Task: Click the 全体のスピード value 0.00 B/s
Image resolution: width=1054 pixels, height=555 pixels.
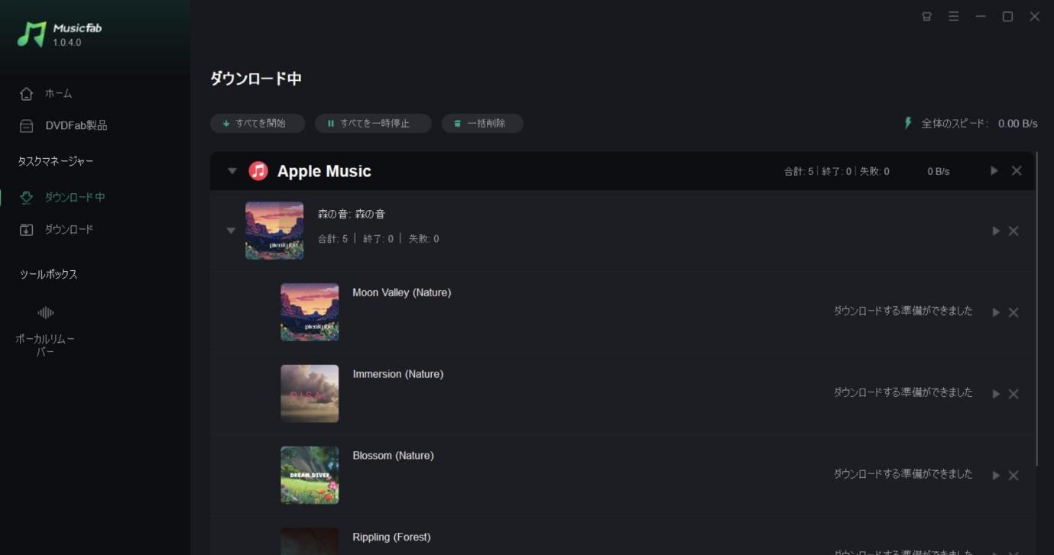Action: coord(1018,124)
